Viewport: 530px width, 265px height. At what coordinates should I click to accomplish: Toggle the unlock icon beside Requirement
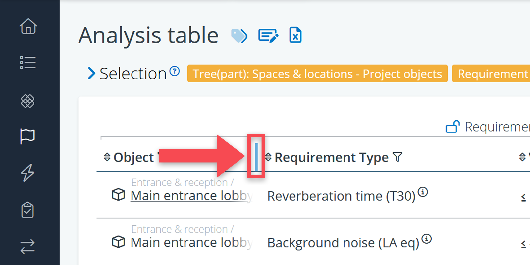(x=452, y=127)
